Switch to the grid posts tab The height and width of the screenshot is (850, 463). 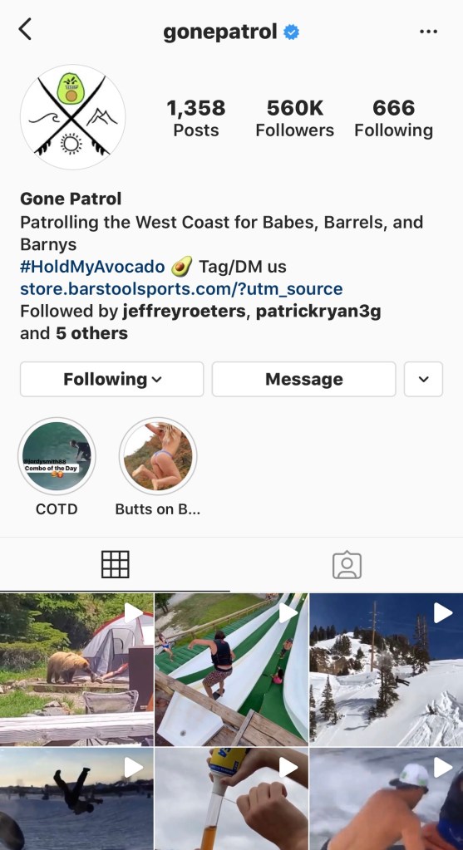115,564
